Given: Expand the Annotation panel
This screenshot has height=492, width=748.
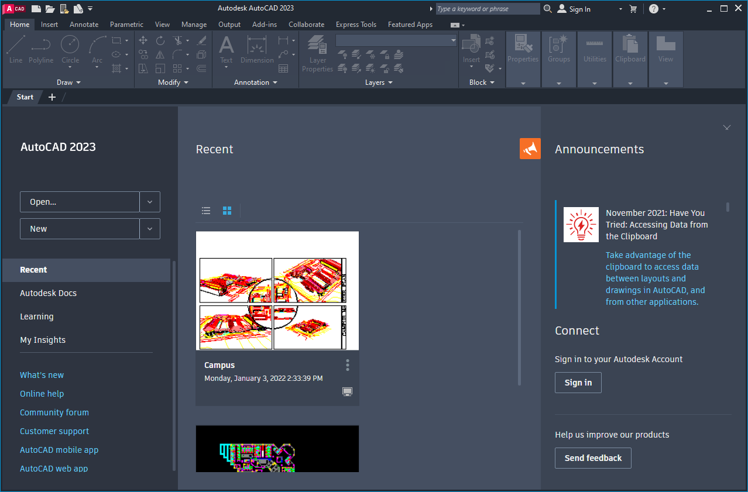Looking at the screenshot, I should [x=256, y=82].
